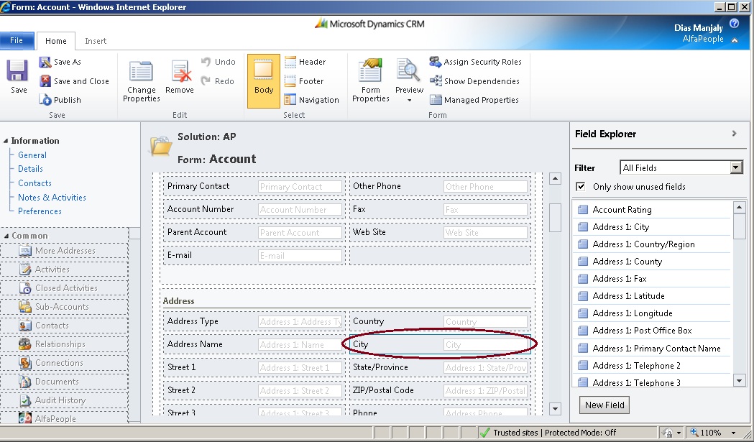Click field list scroll down arrow

(x=739, y=380)
